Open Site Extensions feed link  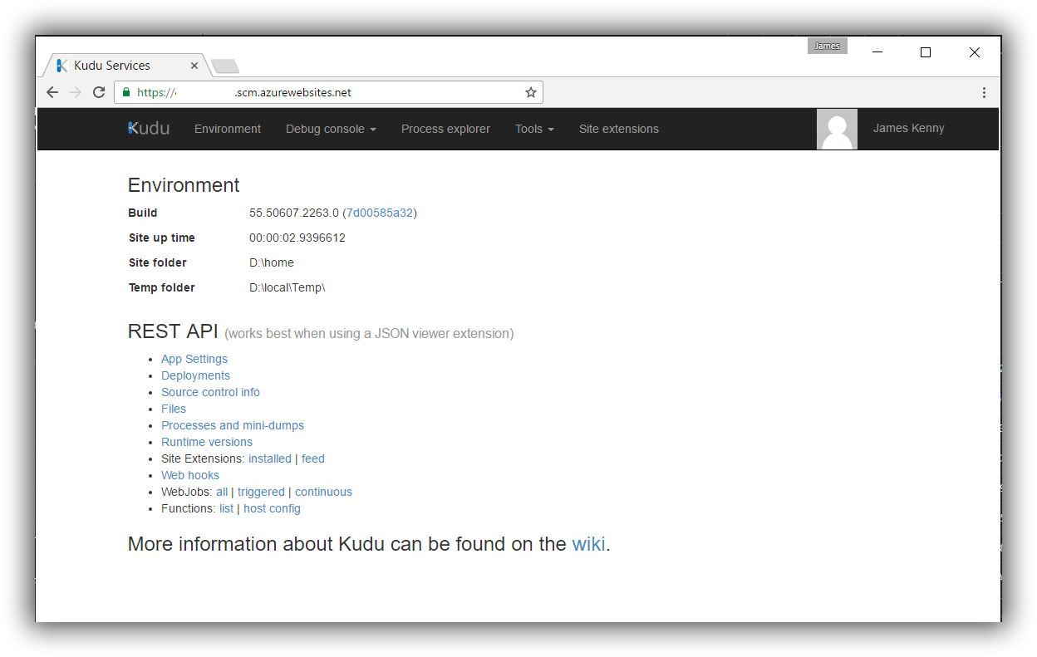coord(313,458)
